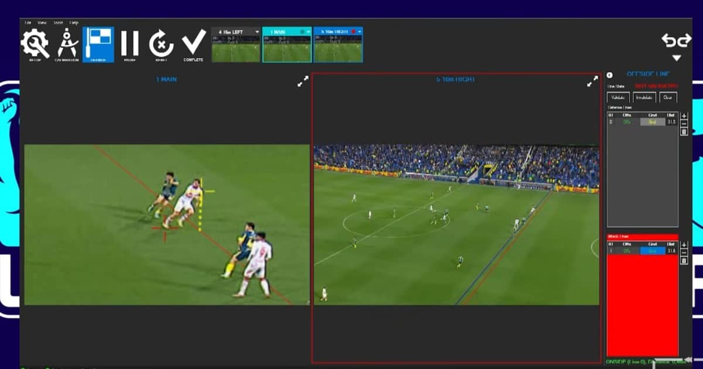Click the pause bars icon
Image resolution: width=703 pixels, height=369 pixels.
pos(129,43)
